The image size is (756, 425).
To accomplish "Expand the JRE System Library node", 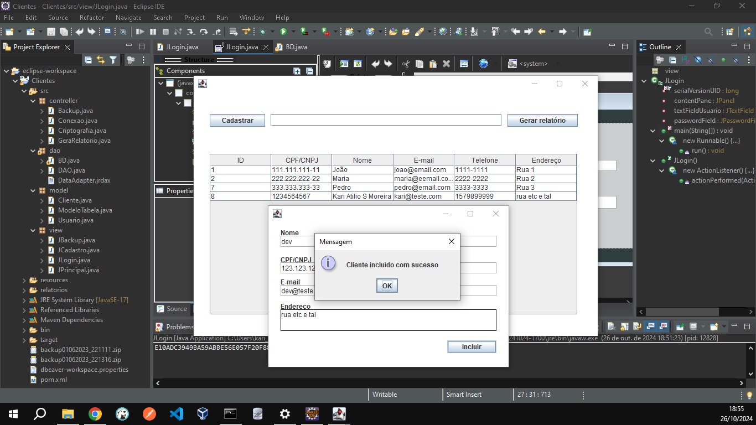I will 24,300.
